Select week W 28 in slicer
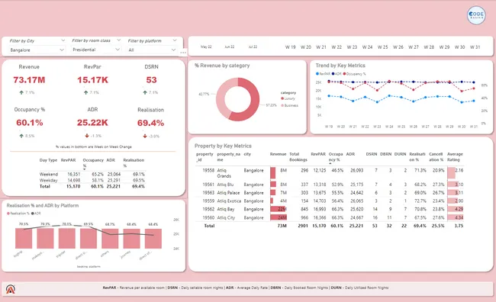This screenshot has width=496, height=302. coord(429,47)
